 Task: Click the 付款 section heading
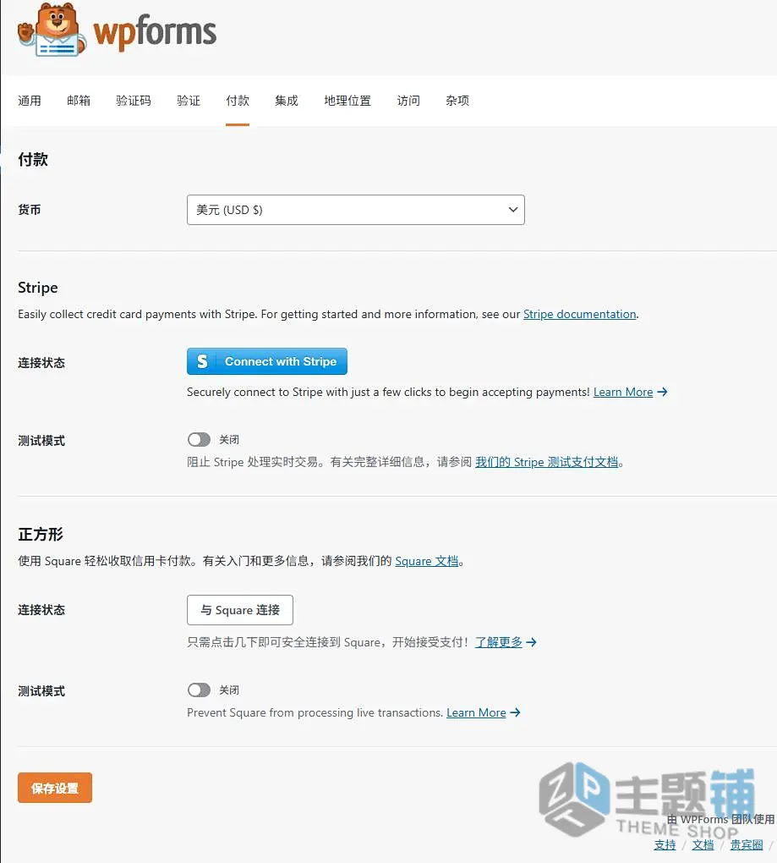click(33, 160)
